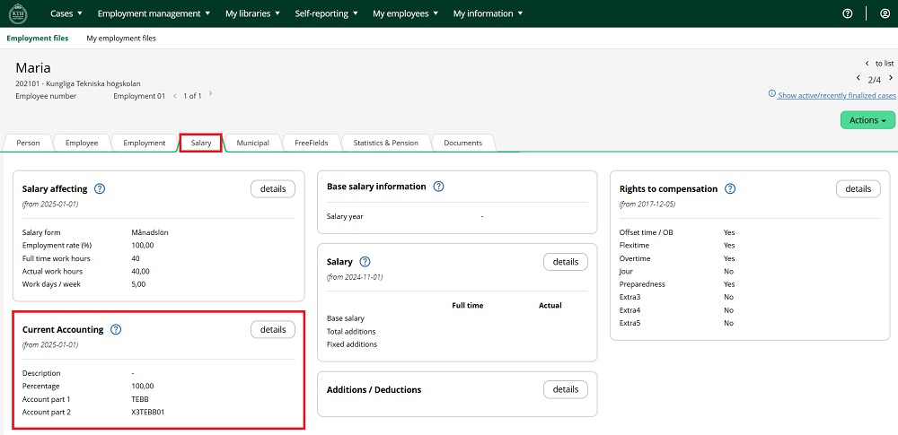The image size is (898, 435).
Task: Click the KTH logo icon
Action: pyautogui.click(x=18, y=13)
